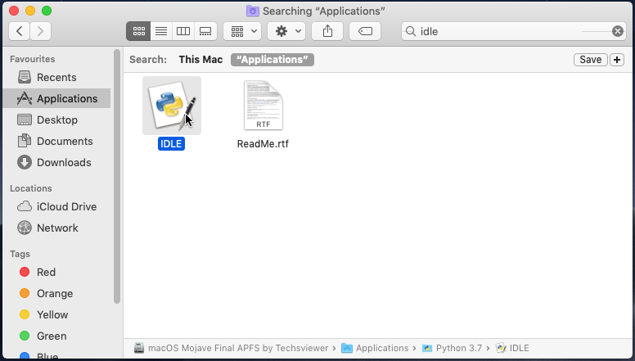This screenshot has height=361, width=635.
Task: Set search scope to "Applications"
Action: (272, 60)
